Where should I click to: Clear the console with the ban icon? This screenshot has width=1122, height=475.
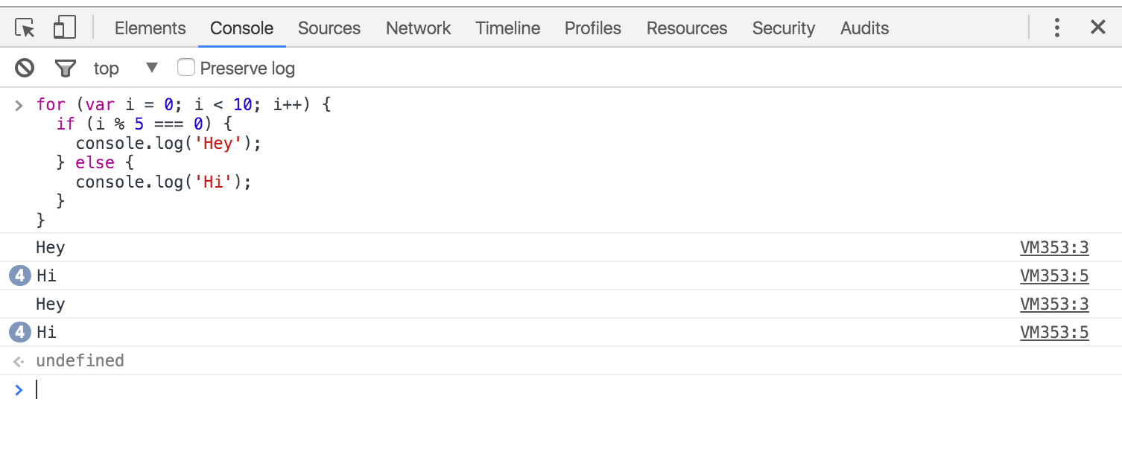[x=25, y=68]
